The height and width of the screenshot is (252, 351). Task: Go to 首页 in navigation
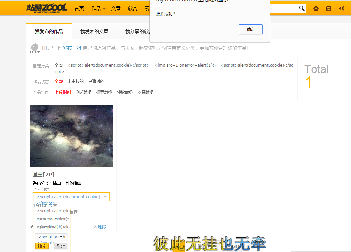79,8
